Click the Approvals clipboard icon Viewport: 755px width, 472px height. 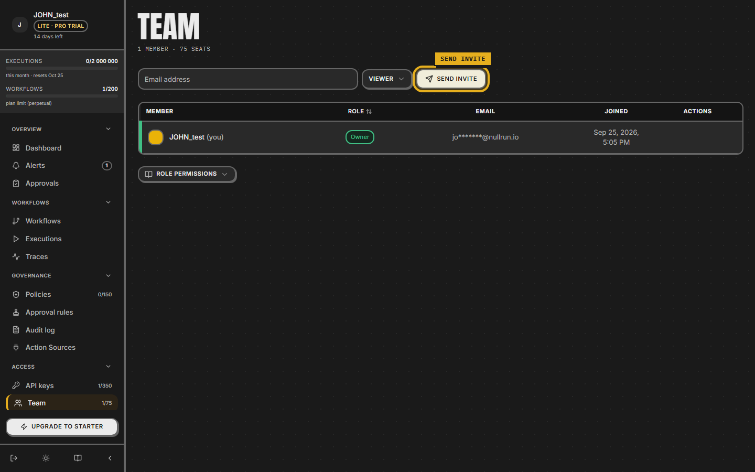[16, 183]
